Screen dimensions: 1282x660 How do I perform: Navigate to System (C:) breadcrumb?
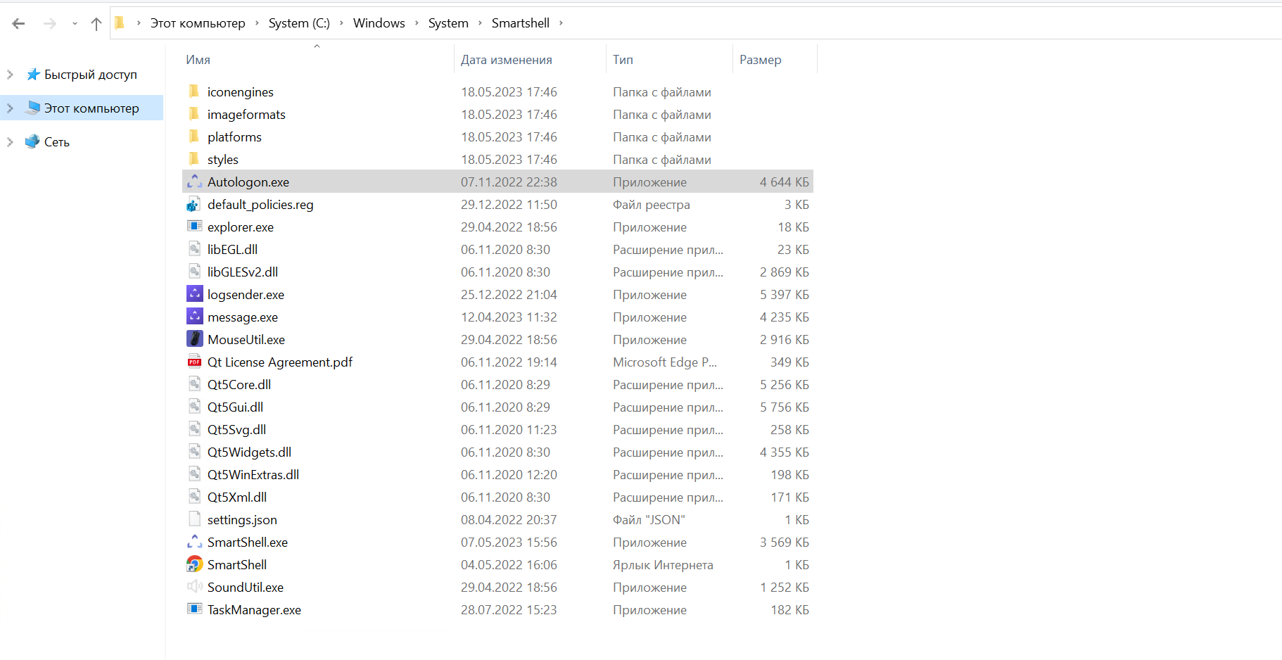pos(299,23)
